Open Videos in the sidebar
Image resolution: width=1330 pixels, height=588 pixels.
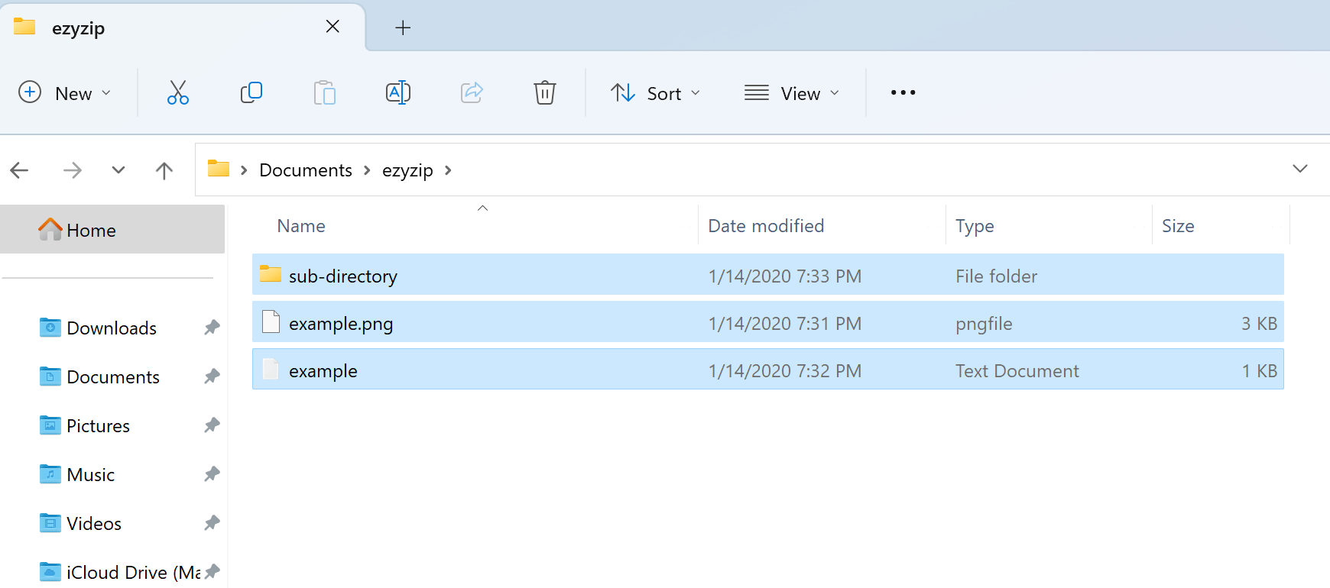[94, 523]
